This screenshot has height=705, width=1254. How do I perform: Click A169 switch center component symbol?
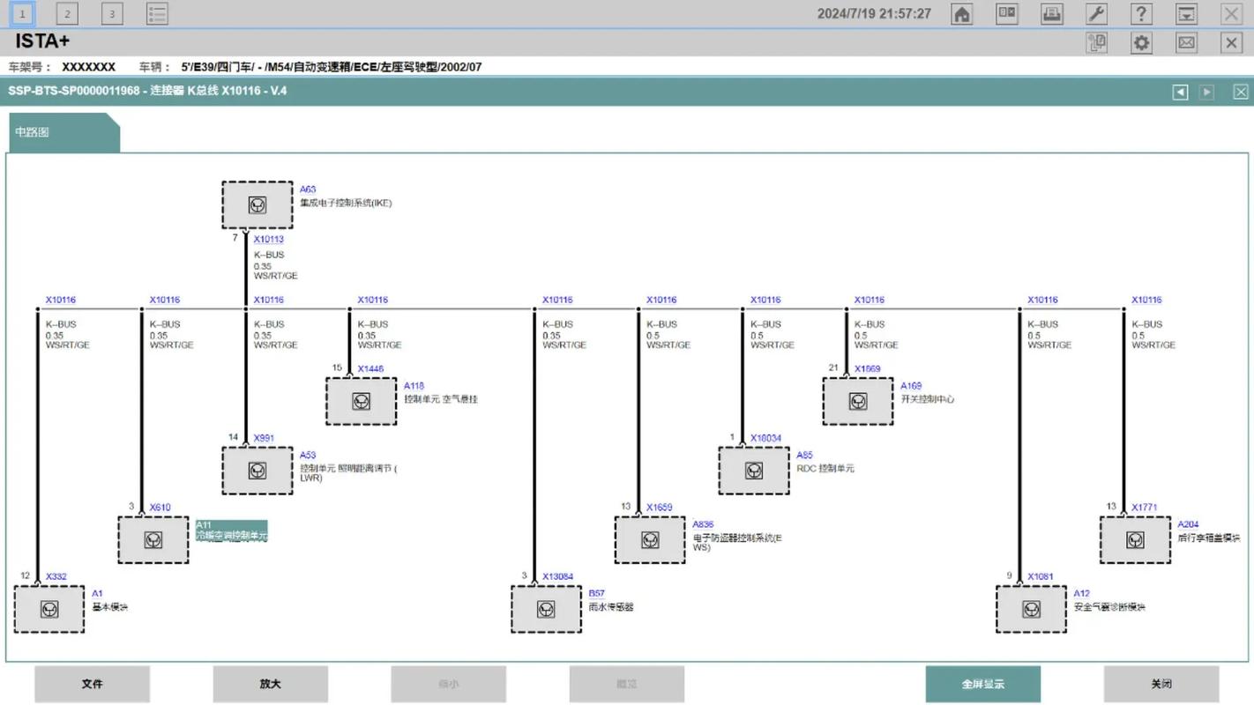[x=858, y=402]
